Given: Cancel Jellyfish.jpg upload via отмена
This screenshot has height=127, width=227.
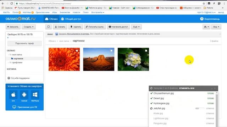Looking at the screenshot, I should tap(210, 108).
